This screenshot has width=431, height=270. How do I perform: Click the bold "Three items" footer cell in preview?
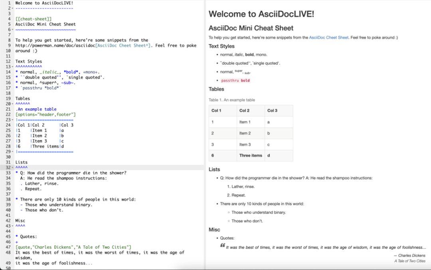click(251, 156)
